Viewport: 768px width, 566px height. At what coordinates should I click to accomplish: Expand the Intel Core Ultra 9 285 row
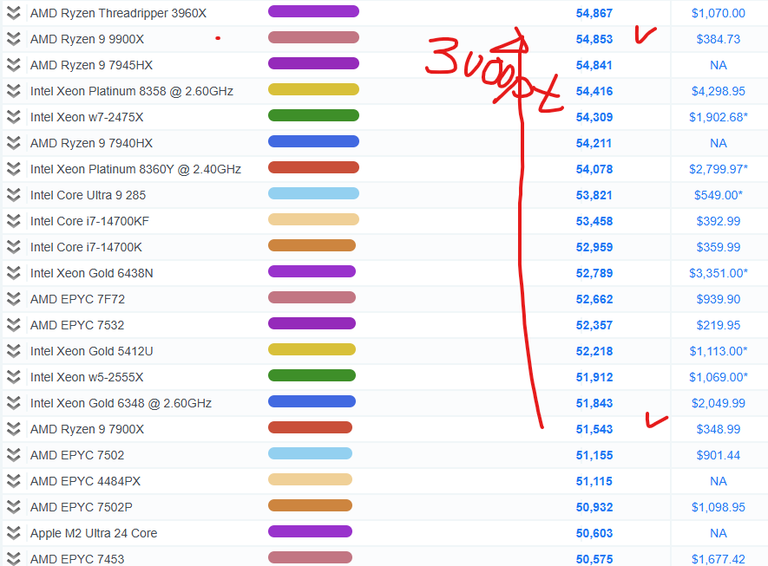point(14,195)
